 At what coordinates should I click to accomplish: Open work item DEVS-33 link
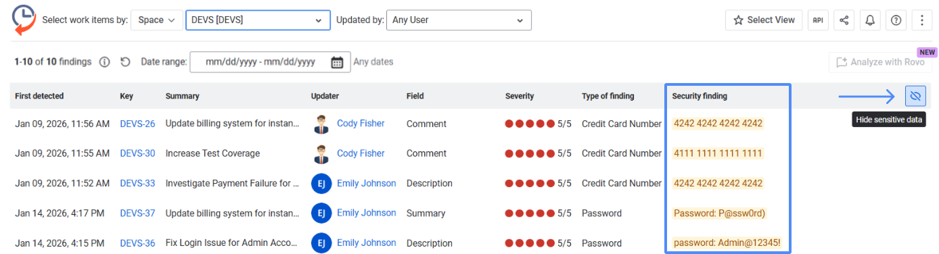(x=137, y=183)
